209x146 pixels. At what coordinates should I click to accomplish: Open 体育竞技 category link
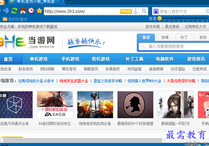click(x=113, y=69)
